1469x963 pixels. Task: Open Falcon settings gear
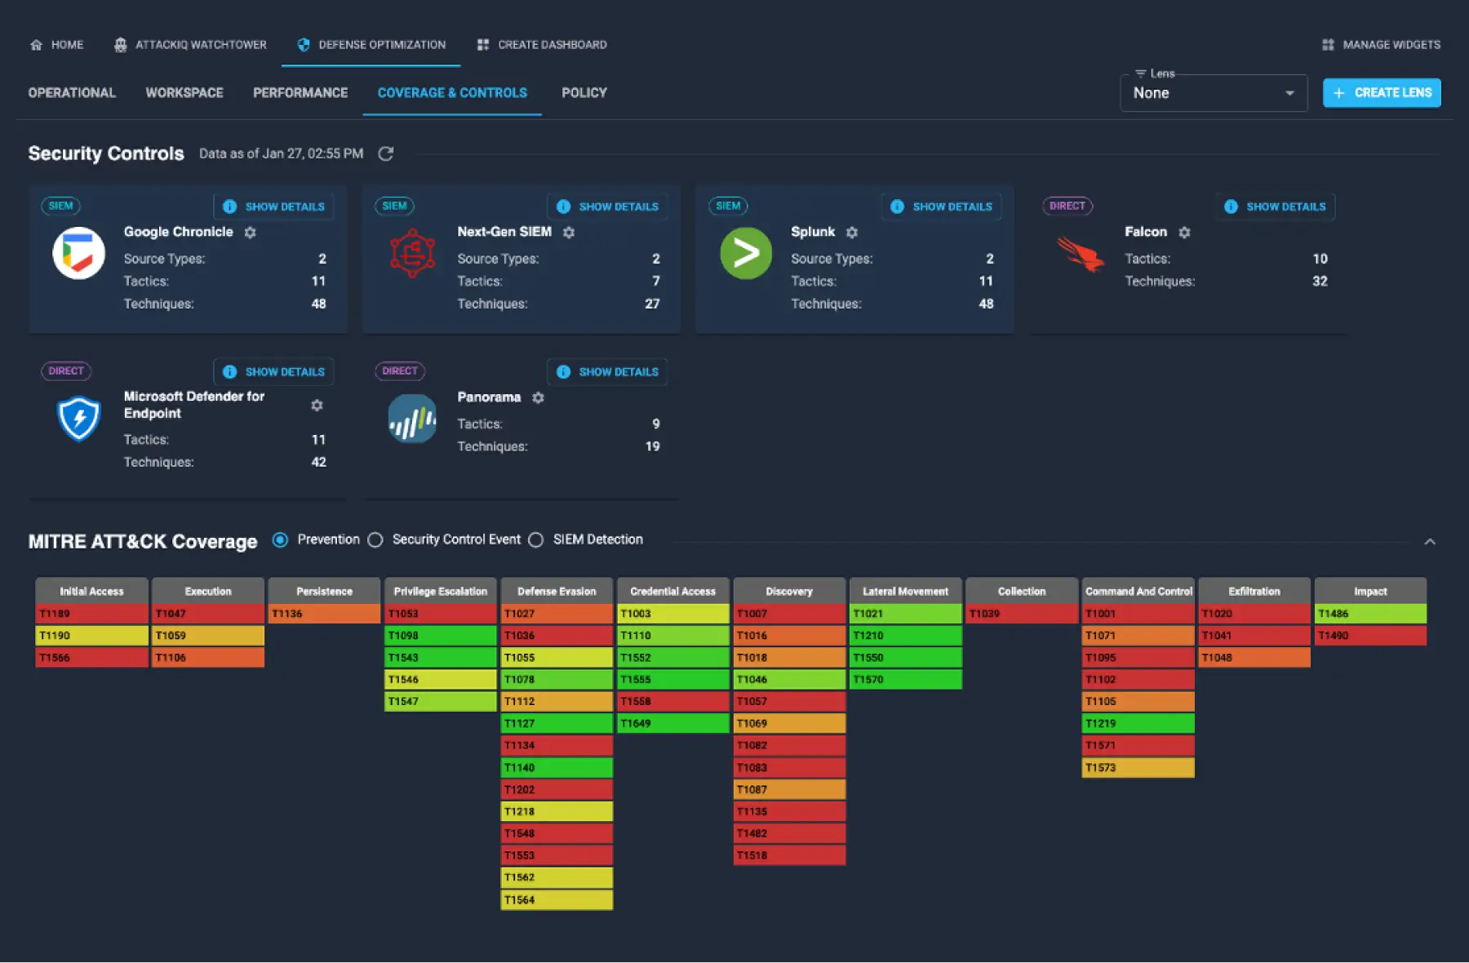pyautogui.click(x=1185, y=233)
